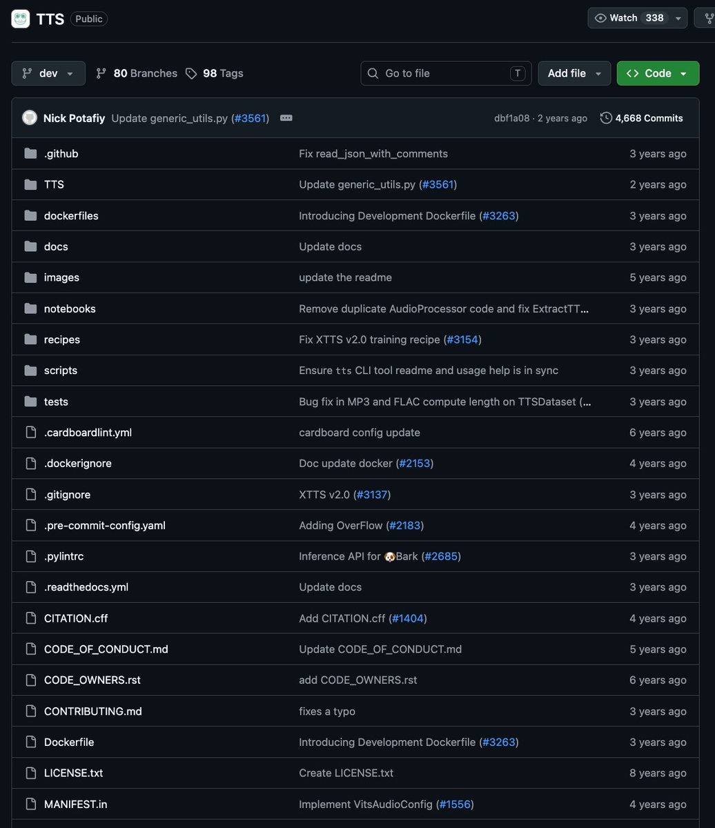Click the images folder icon
715x828 pixels.
30,277
